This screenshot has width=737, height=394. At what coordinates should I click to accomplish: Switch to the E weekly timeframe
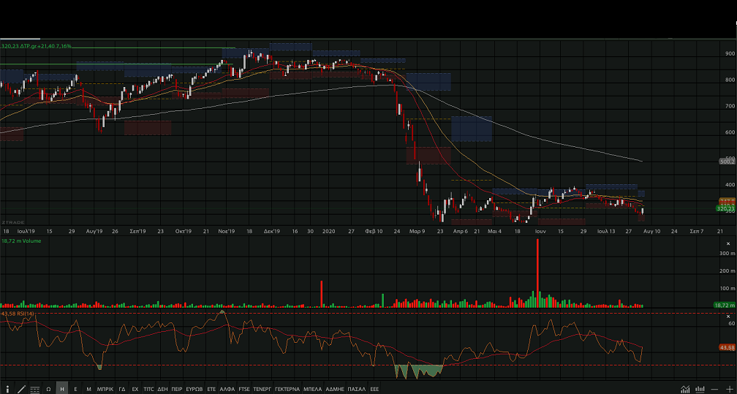(x=75, y=389)
